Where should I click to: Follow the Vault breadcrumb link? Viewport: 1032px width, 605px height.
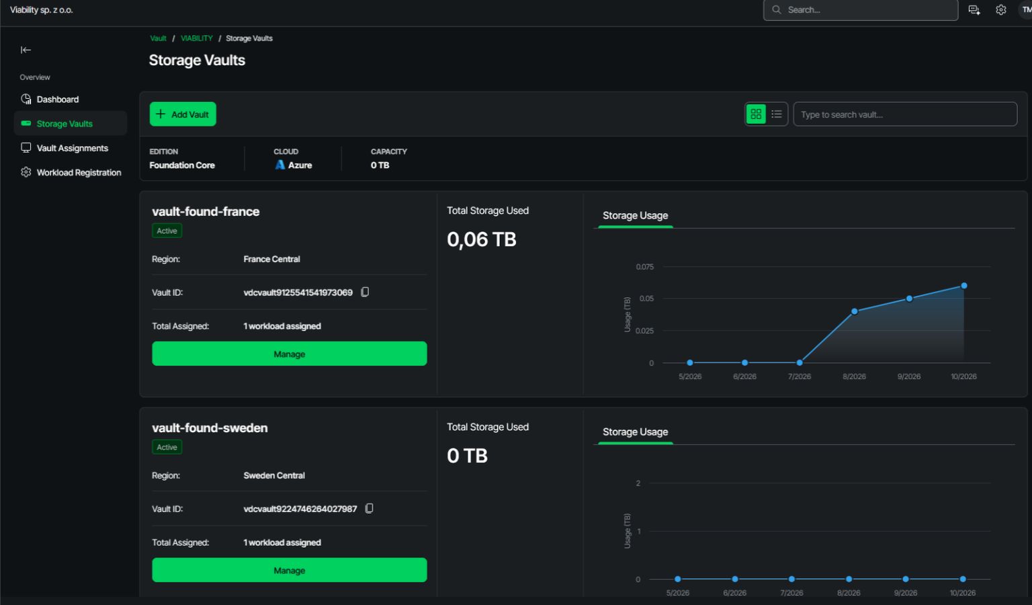coord(158,38)
